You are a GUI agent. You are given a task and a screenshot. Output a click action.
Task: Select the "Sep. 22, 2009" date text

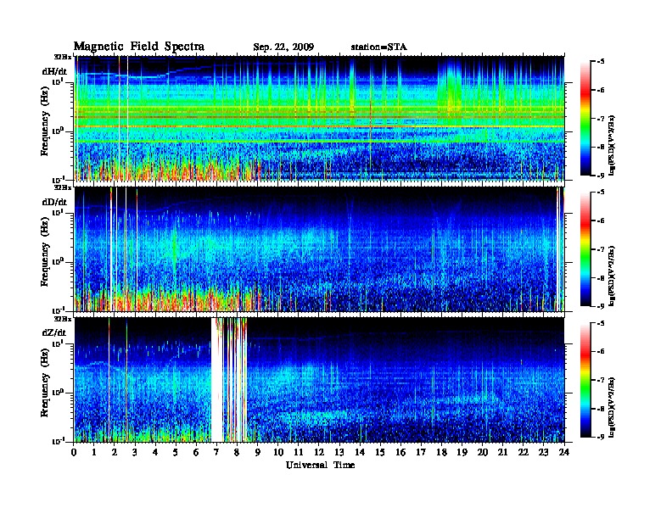(283, 47)
